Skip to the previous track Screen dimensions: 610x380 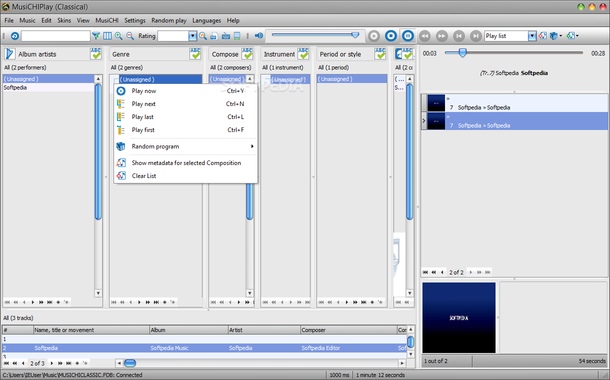458,36
